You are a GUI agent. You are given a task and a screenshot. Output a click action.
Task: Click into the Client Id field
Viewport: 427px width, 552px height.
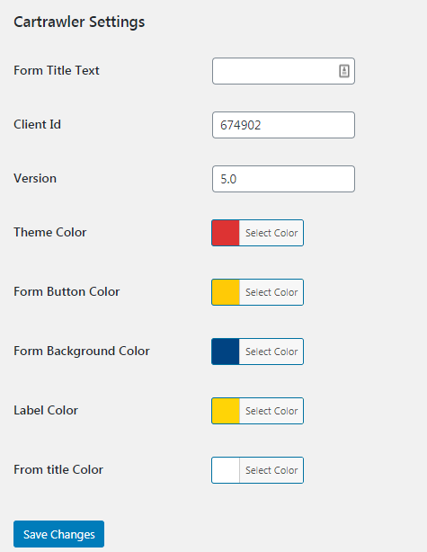pyautogui.click(x=283, y=125)
